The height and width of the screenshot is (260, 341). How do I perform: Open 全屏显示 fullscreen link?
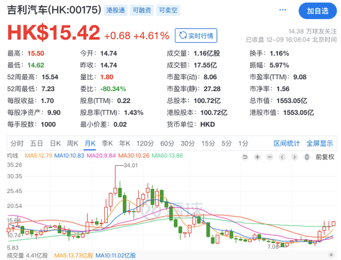click(320, 144)
